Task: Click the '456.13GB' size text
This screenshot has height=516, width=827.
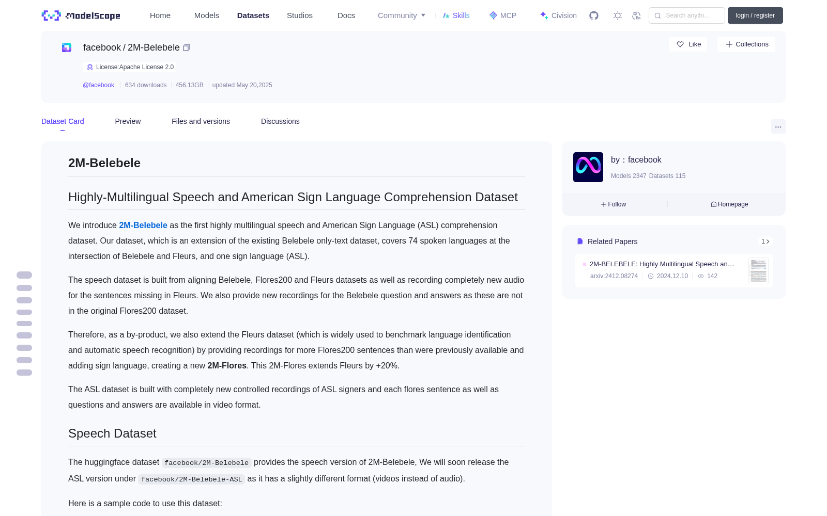Action: click(x=190, y=85)
